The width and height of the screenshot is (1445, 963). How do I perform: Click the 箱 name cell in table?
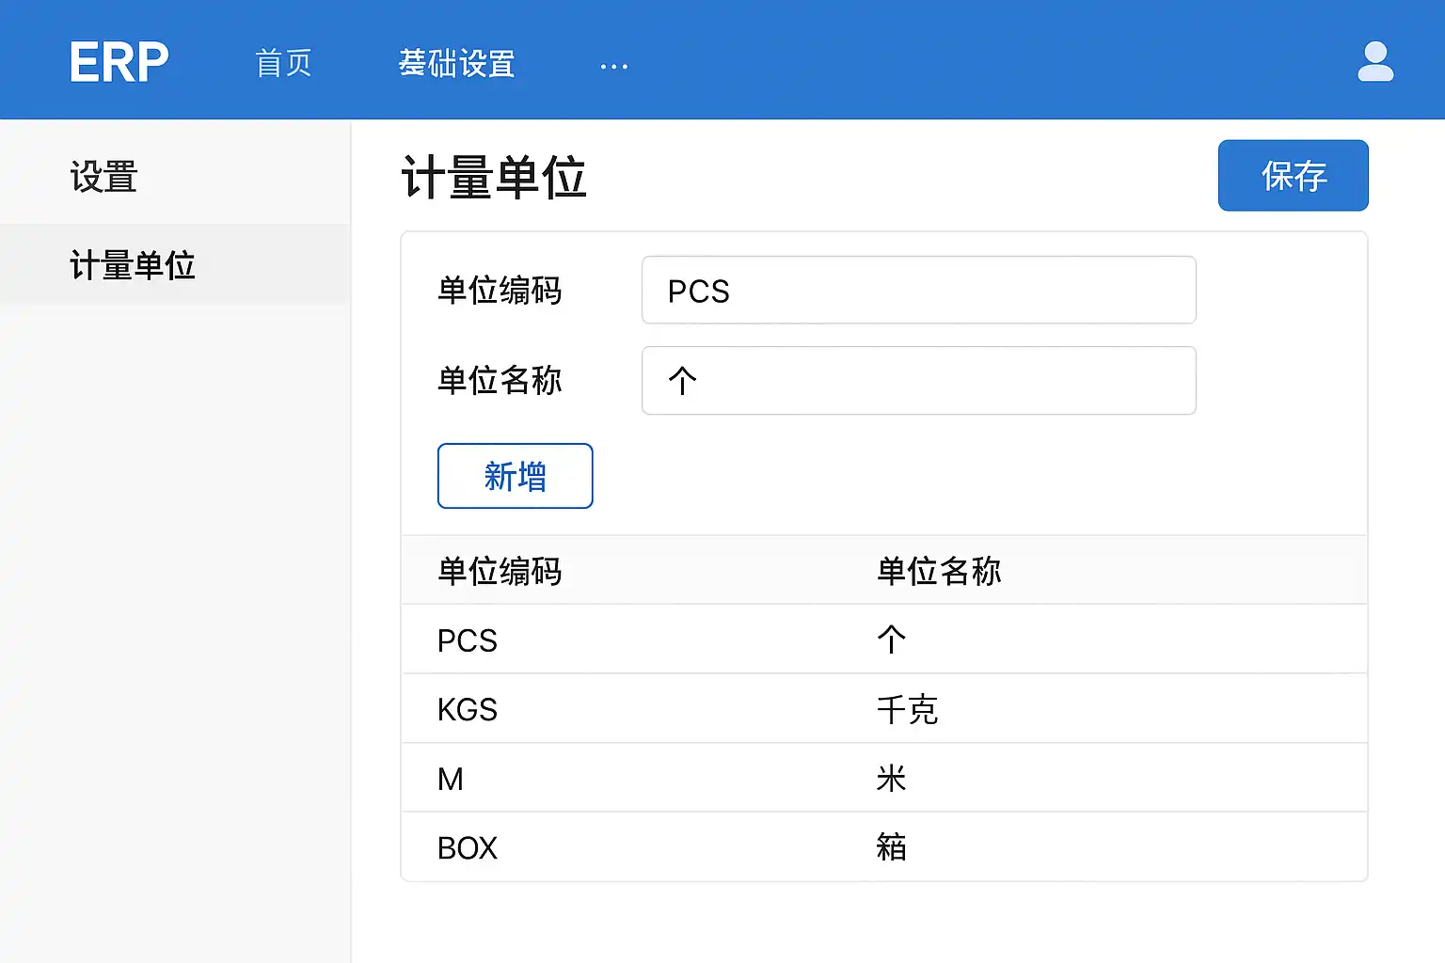tap(891, 847)
